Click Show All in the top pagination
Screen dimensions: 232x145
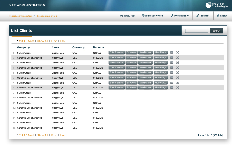(42, 41)
